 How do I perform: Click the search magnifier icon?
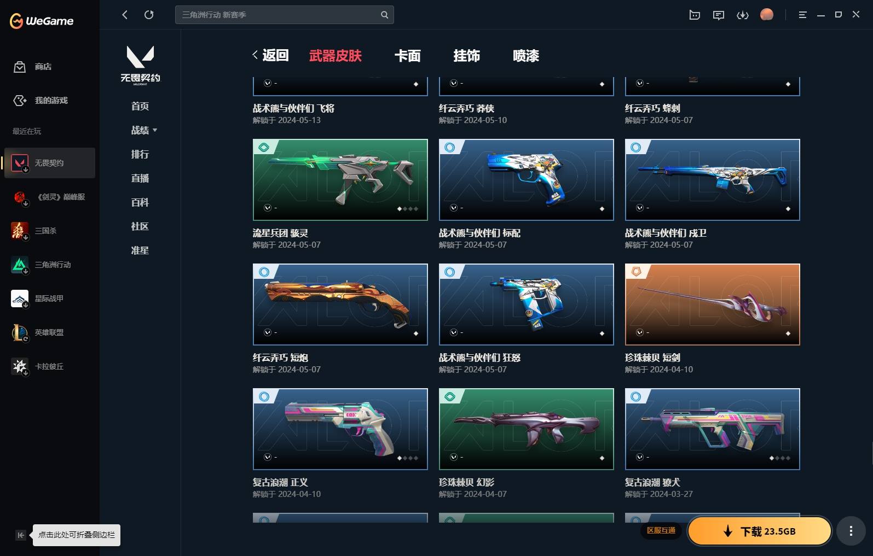coord(384,15)
